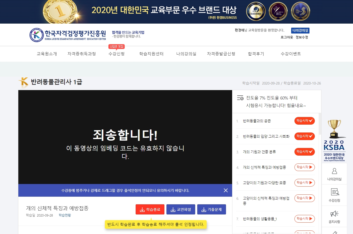The height and width of the screenshot is (234, 353).
Task: Start lesson 4 개의 신체적 특징과 예방접종
Action: [x=305, y=167]
